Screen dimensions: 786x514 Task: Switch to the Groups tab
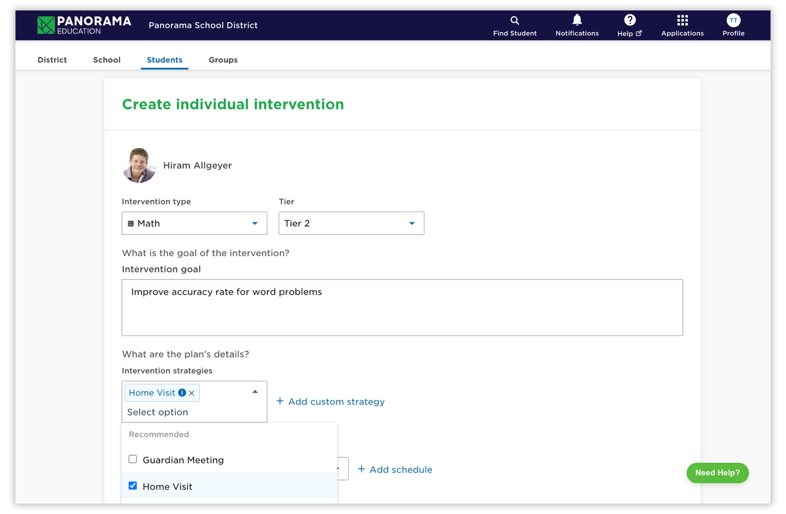(x=223, y=60)
